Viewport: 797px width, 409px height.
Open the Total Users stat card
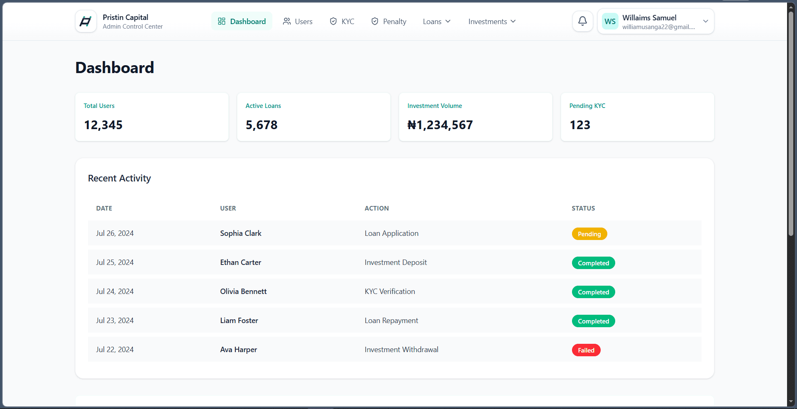[152, 117]
